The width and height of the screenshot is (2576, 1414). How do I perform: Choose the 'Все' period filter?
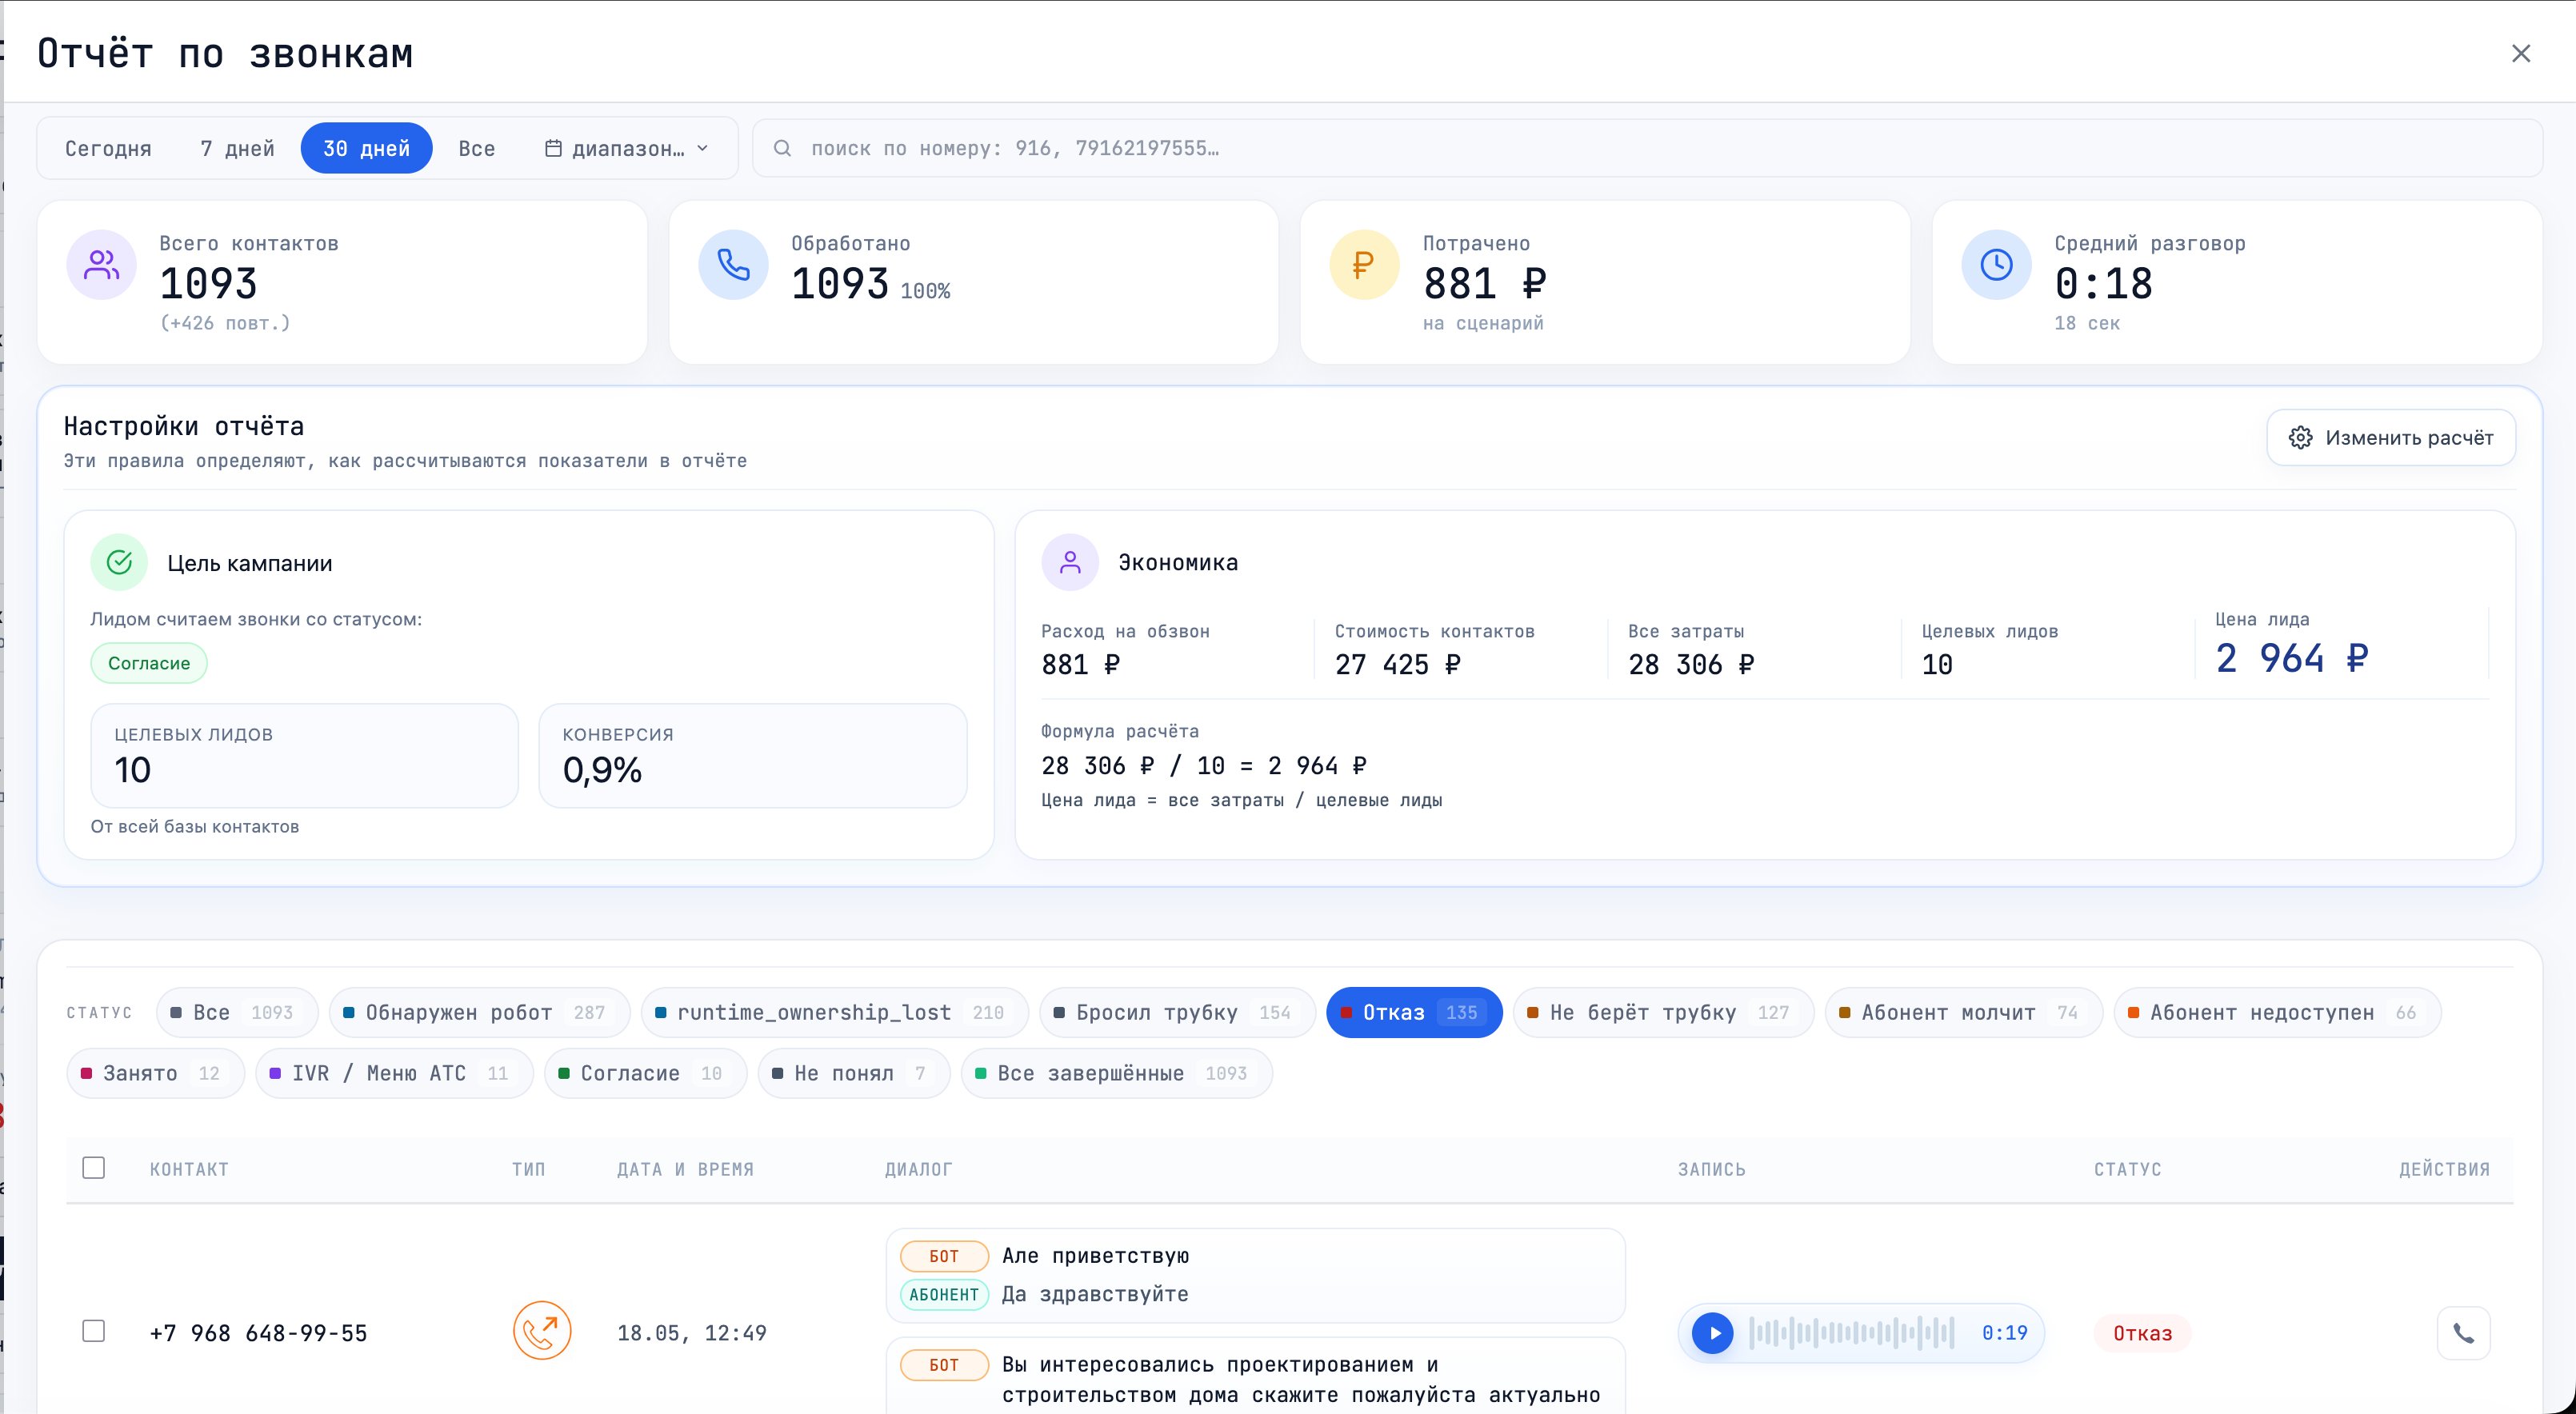tap(477, 148)
